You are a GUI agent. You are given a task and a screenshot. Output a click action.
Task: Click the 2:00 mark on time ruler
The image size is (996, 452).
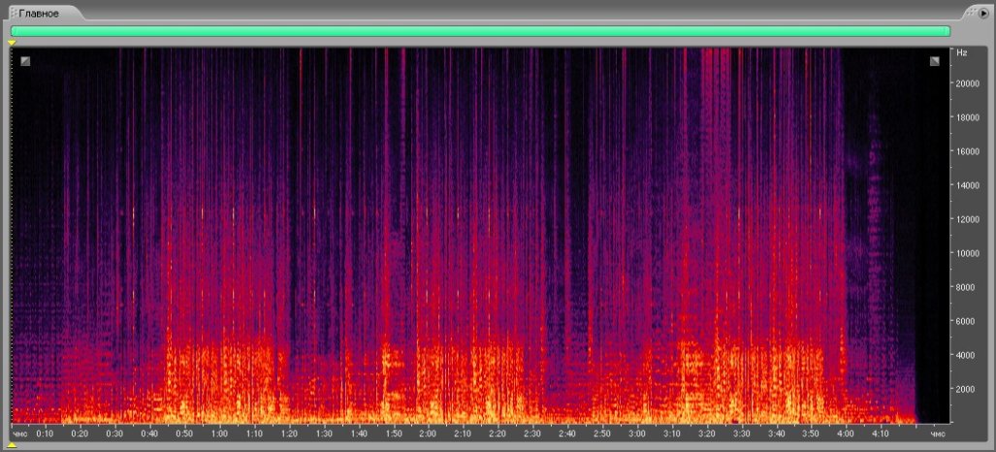coord(428,433)
